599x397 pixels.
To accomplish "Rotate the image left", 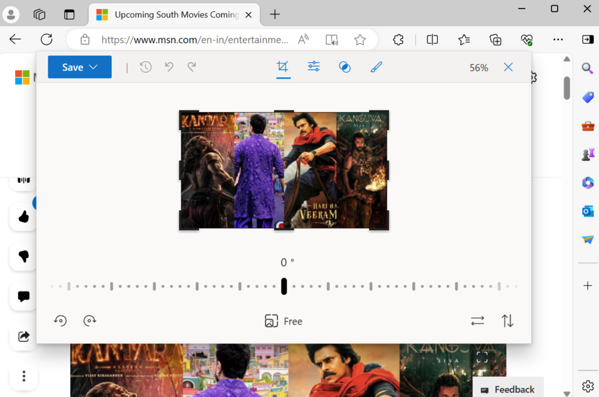I will (60, 321).
